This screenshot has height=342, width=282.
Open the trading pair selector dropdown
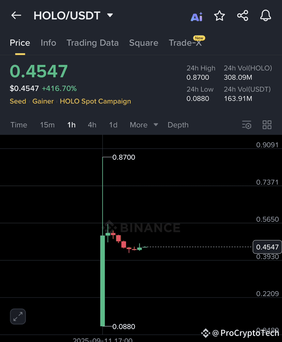click(110, 15)
